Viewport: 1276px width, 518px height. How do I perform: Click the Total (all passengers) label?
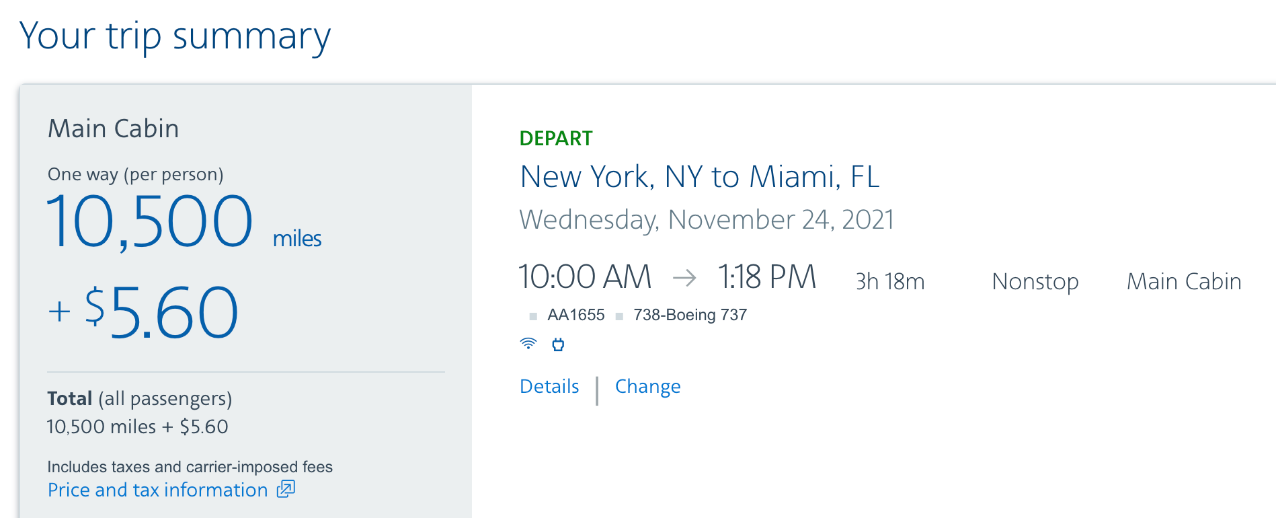click(139, 399)
